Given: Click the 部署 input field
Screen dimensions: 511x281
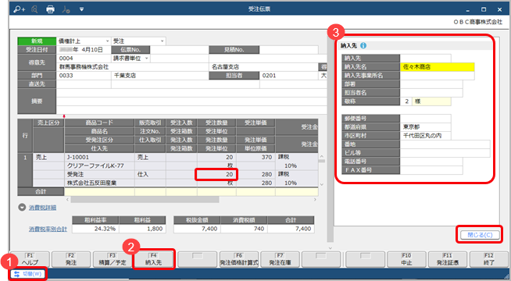Looking at the screenshot, I should [431, 84].
